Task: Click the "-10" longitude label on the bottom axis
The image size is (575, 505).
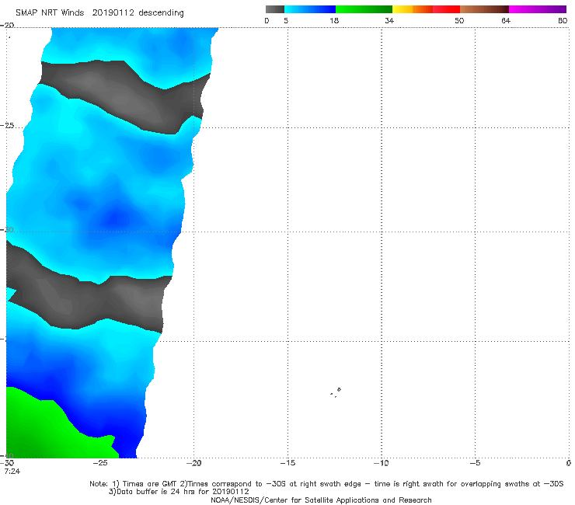Action: [x=382, y=463]
